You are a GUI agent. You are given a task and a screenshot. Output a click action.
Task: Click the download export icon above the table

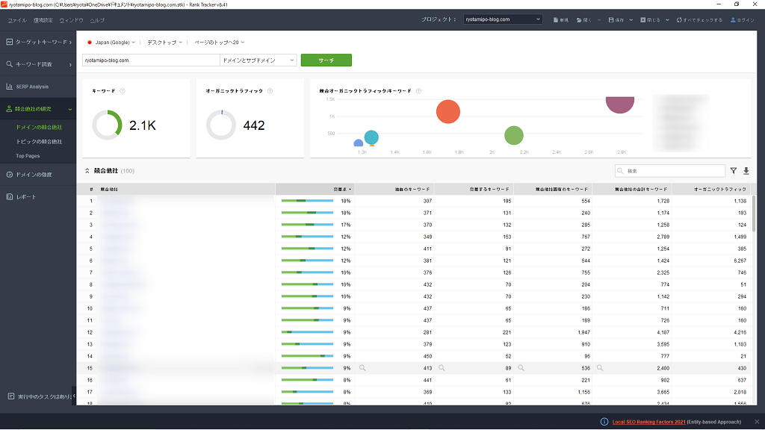pyautogui.click(x=746, y=171)
